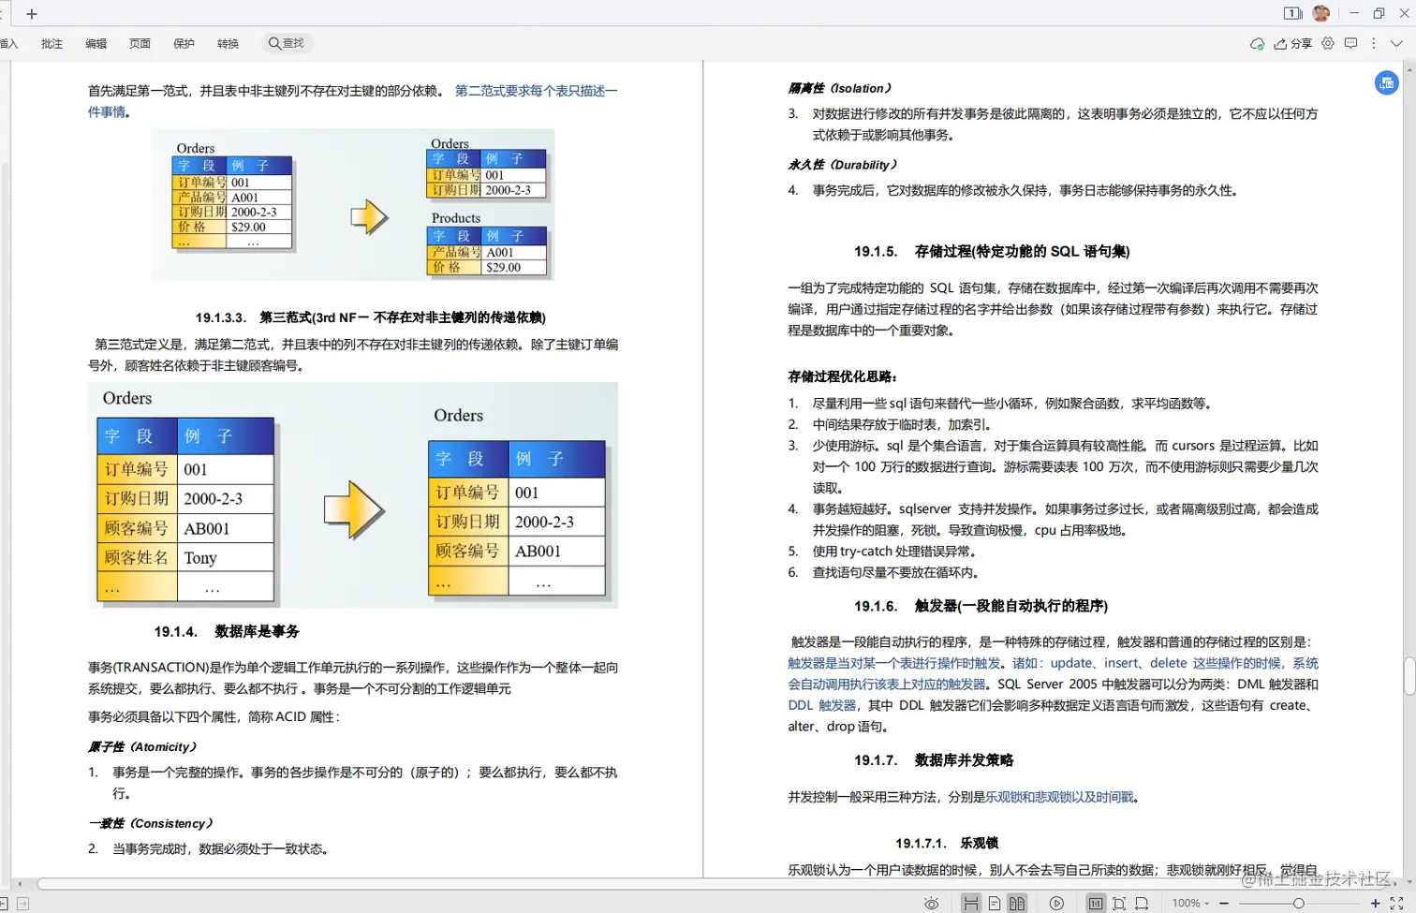Toggle the eye-protection reading mode

tap(932, 903)
